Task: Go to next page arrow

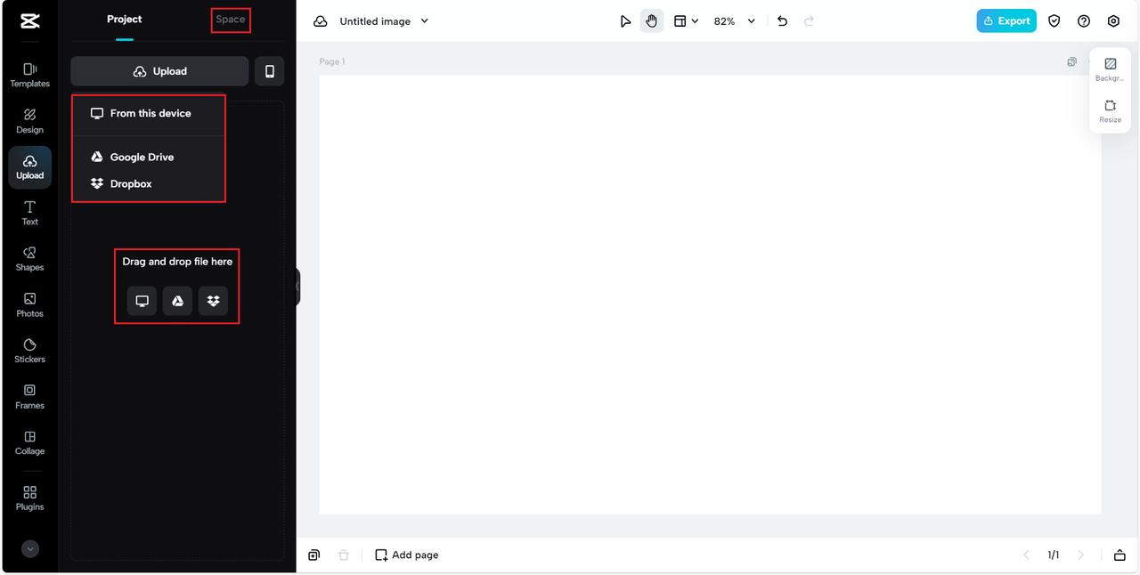Action: click(1081, 555)
